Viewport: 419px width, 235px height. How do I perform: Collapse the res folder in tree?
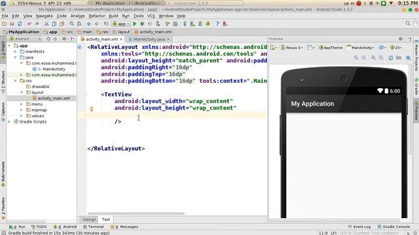click(16, 81)
